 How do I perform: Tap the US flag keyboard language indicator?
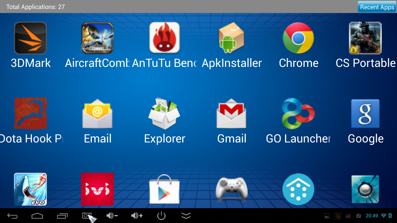point(348,216)
